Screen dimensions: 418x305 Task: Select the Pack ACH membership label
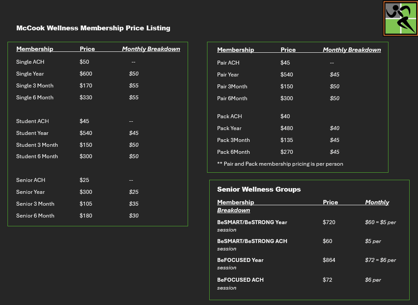coord(229,116)
